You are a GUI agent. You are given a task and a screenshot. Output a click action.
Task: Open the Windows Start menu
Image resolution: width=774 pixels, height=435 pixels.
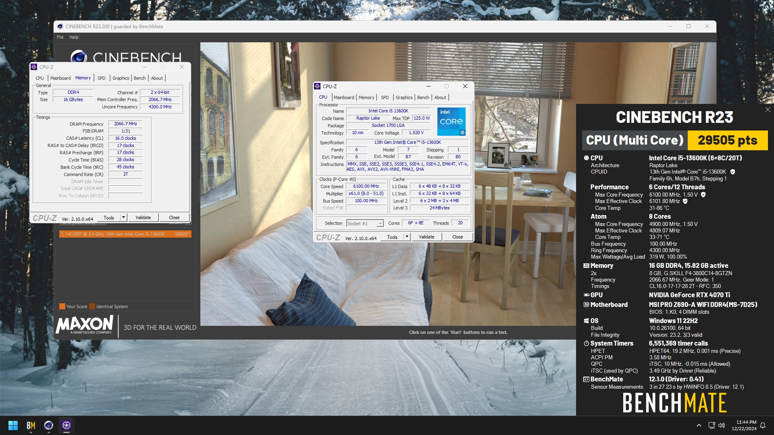[13, 425]
